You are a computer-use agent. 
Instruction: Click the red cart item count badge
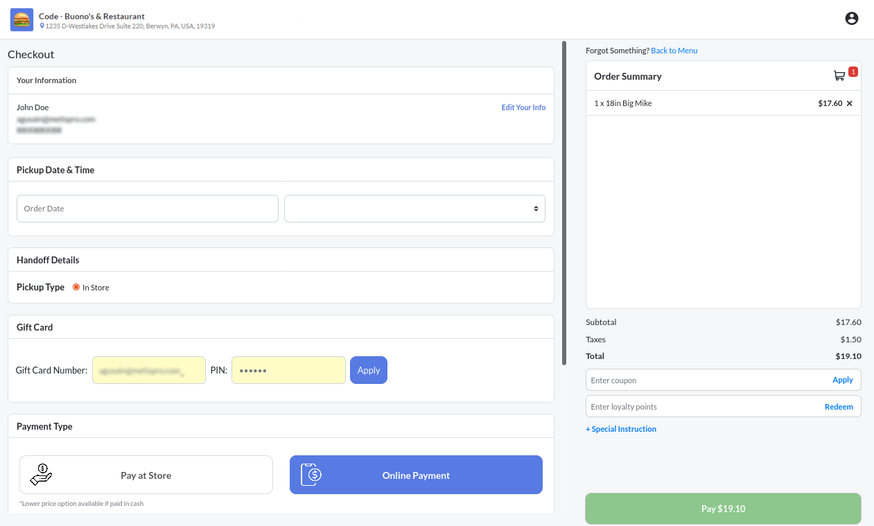pyautogui.click(x=853, y=72)
